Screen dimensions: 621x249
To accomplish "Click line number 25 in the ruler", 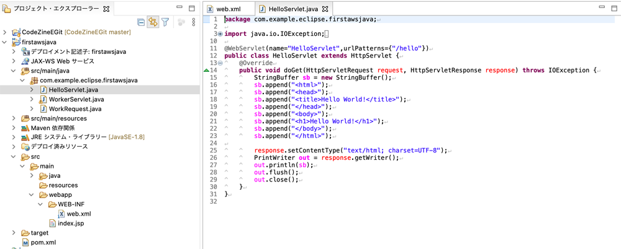I will point(214,150).
